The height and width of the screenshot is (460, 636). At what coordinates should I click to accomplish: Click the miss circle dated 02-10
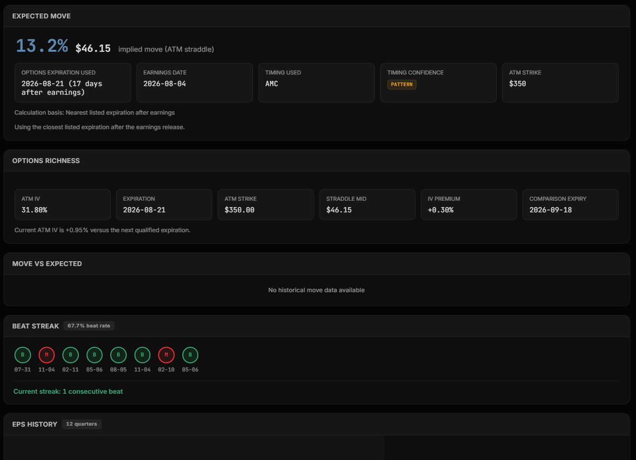(x=166, y=355)
